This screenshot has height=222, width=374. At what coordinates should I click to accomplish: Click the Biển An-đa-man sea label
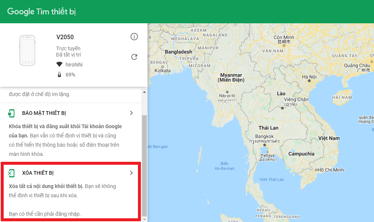pos(225,166)
